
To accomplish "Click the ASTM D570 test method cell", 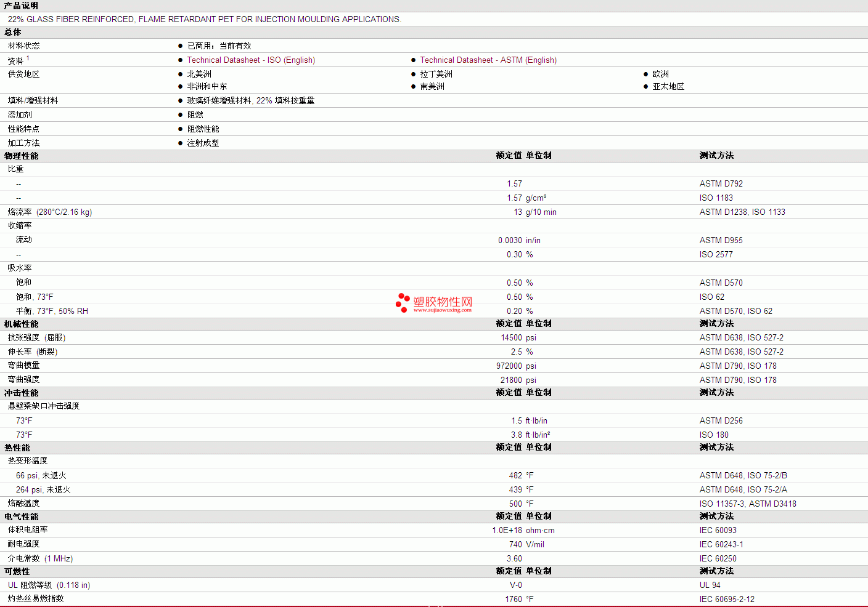I will pyautogui.click(x=721, y=283).
